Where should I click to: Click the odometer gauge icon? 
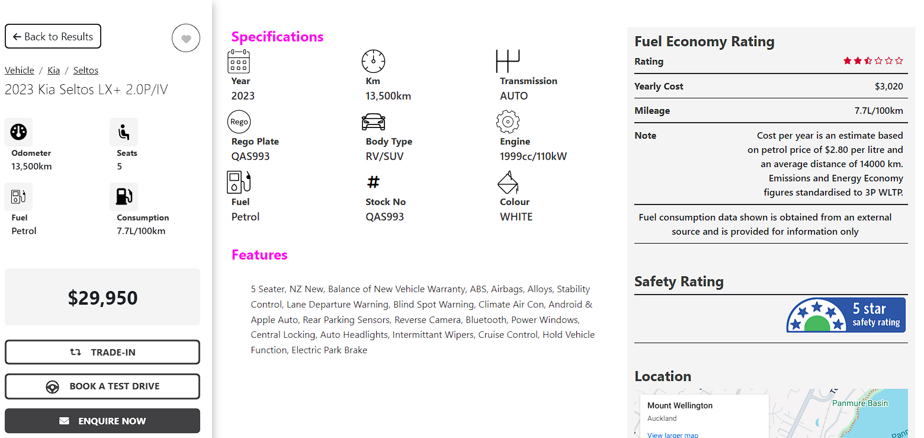tap(18, 132)
